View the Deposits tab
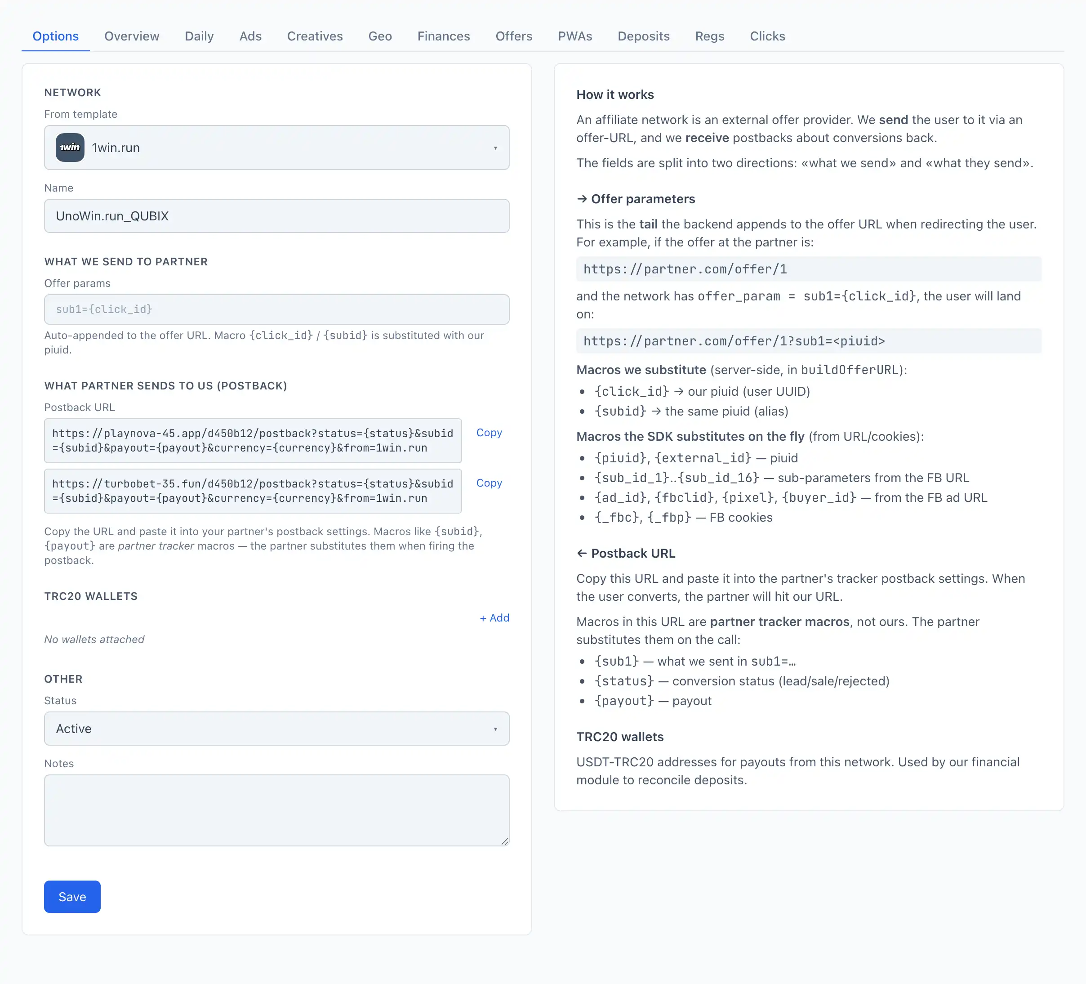1086x984 pixels. click(x=643, y=36)
